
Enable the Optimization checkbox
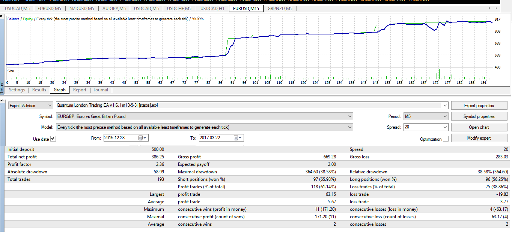(x=446, y=139)
